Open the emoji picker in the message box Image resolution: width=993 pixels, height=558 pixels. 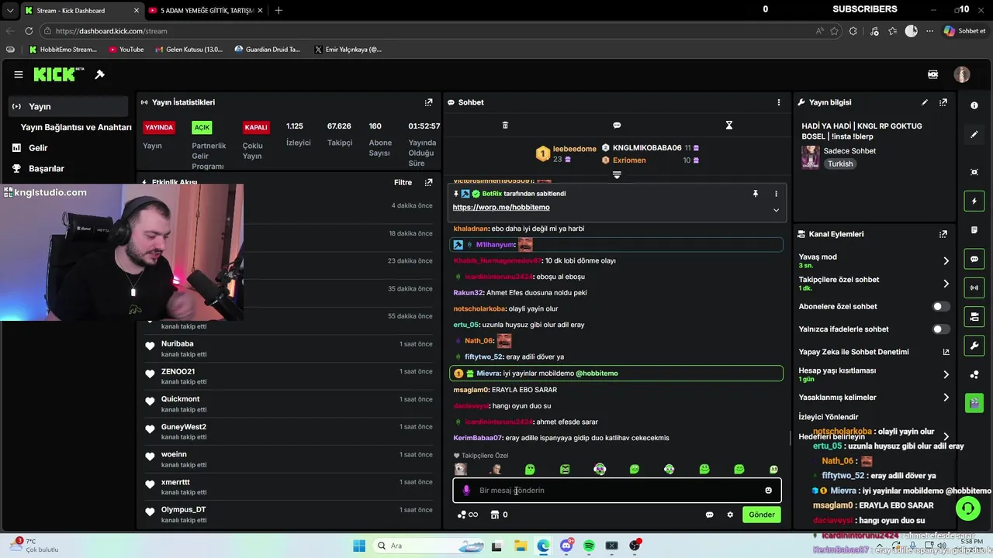pyautogui.click(x=769, y=491)
